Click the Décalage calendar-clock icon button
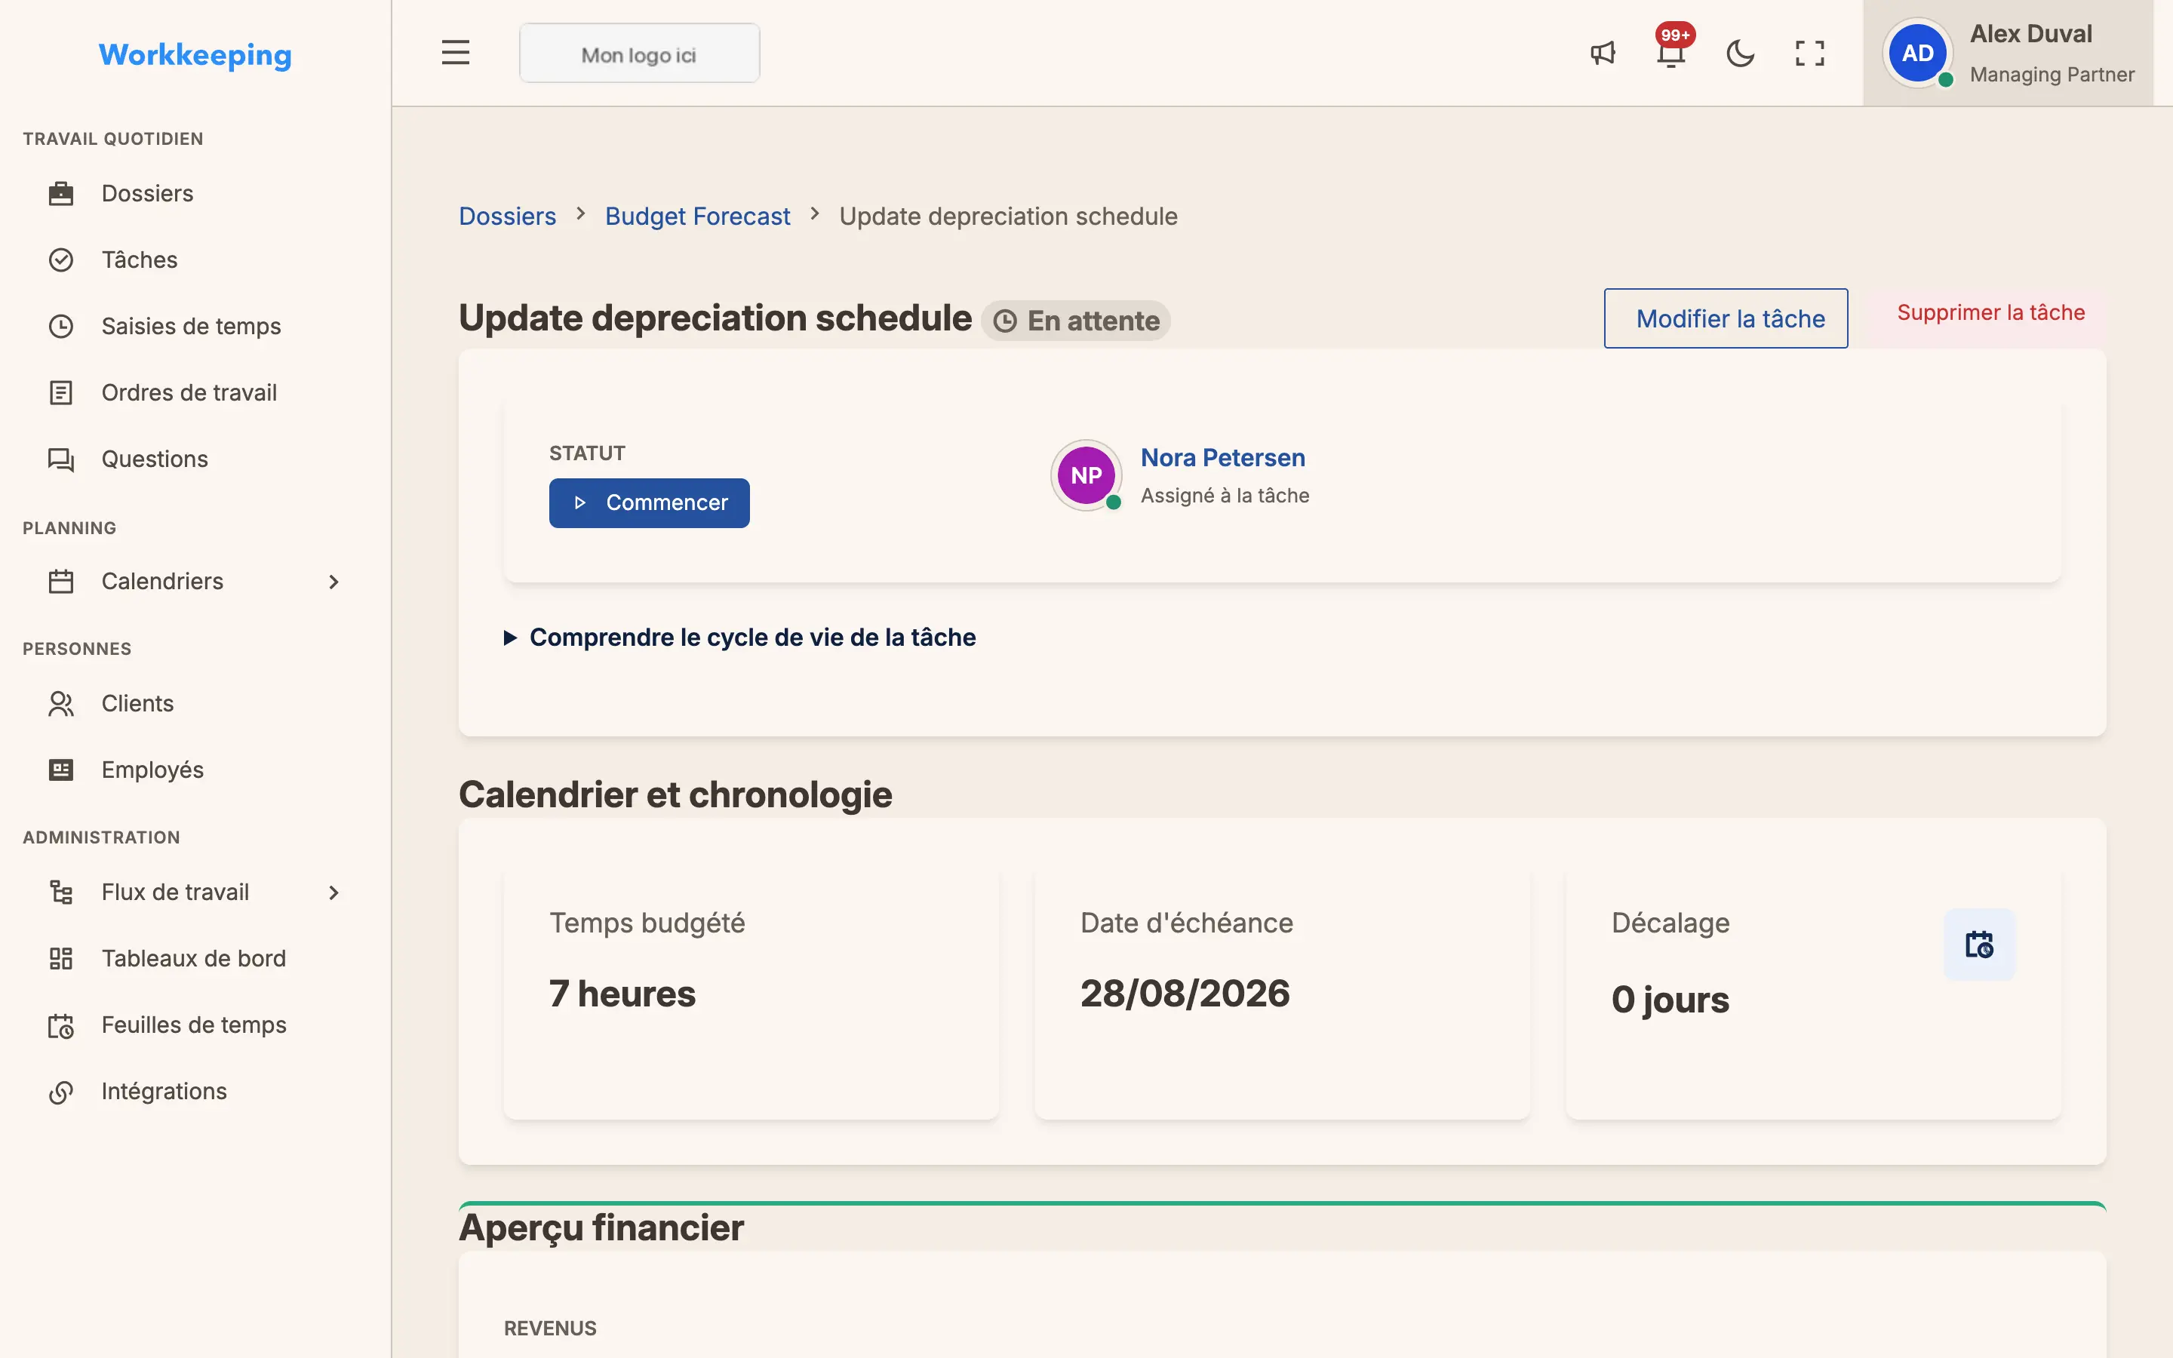The height and width of the screenshot is (1358, 2173). [1979, 944]
